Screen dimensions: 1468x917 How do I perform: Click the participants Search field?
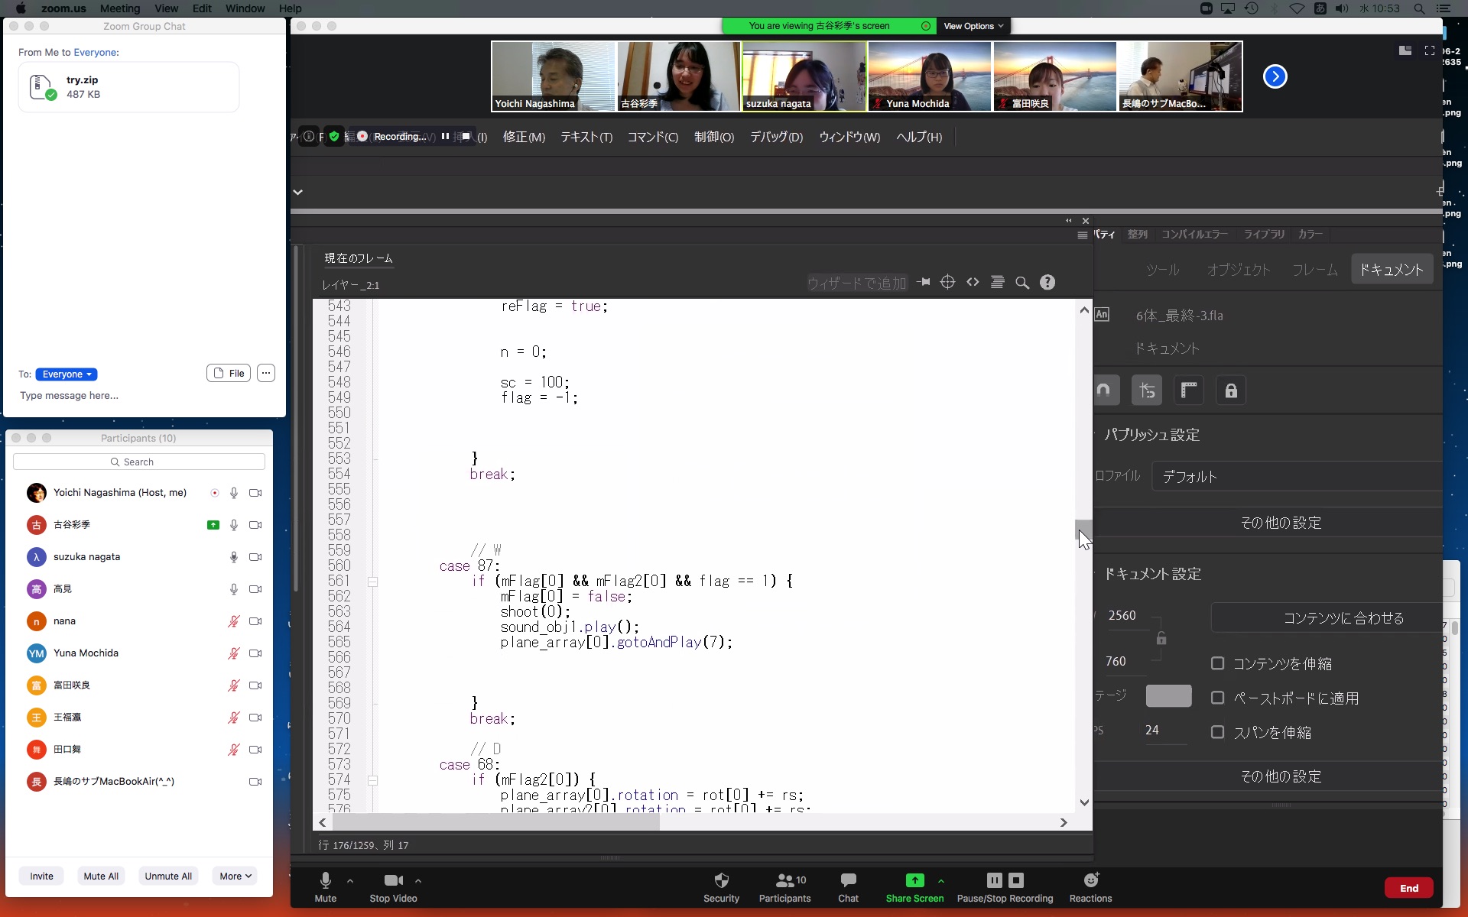139,462
